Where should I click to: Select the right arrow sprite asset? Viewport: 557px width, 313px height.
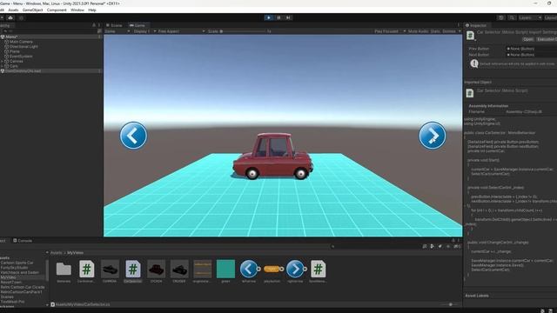pyautogui.click(x=295, y=269)
